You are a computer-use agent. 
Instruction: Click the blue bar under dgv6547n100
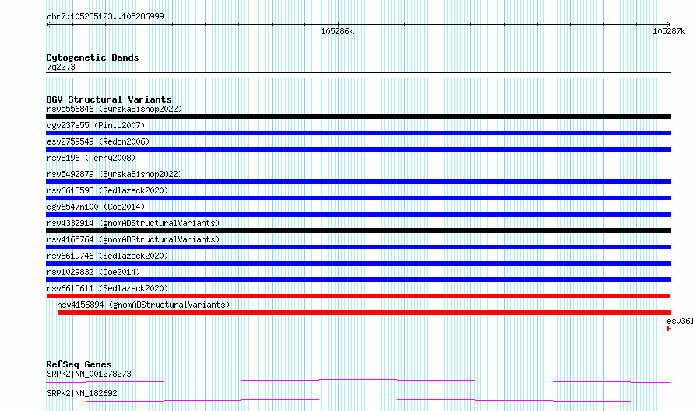point(358,214)
